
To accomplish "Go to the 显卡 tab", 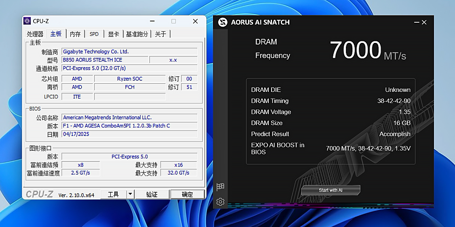I will click(x=114, y=34).
